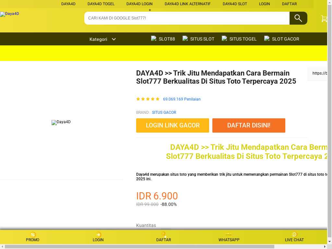Open DAYA4D LINK ALTERNATIF menu item
This screenshot has height=249, width=332.
(x=188, y=4)
